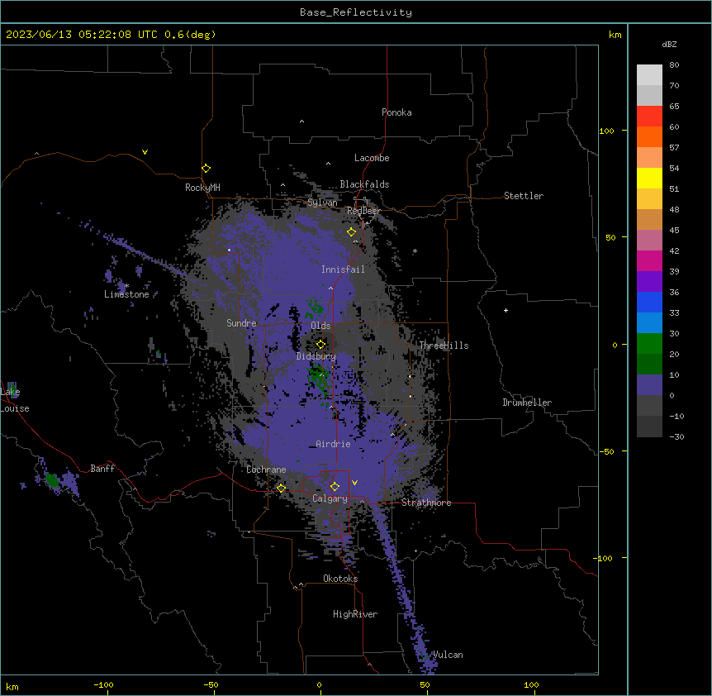Select the Blackfalds label
This screenshot has width=712, height=696.
[364, 184]
